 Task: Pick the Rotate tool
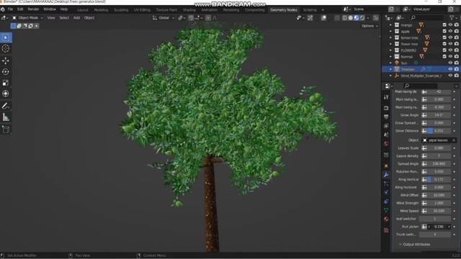point(6,72)
